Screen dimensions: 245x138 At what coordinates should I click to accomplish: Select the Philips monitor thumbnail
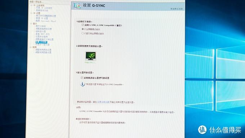[x=91, y=56]
